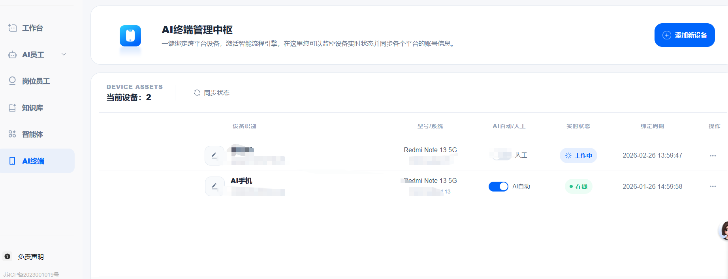Image resolution: width=728 pixels, height=279 pixels.
Task: Enable the 人工 mode switch to AI
Action: tap(501, 155)
